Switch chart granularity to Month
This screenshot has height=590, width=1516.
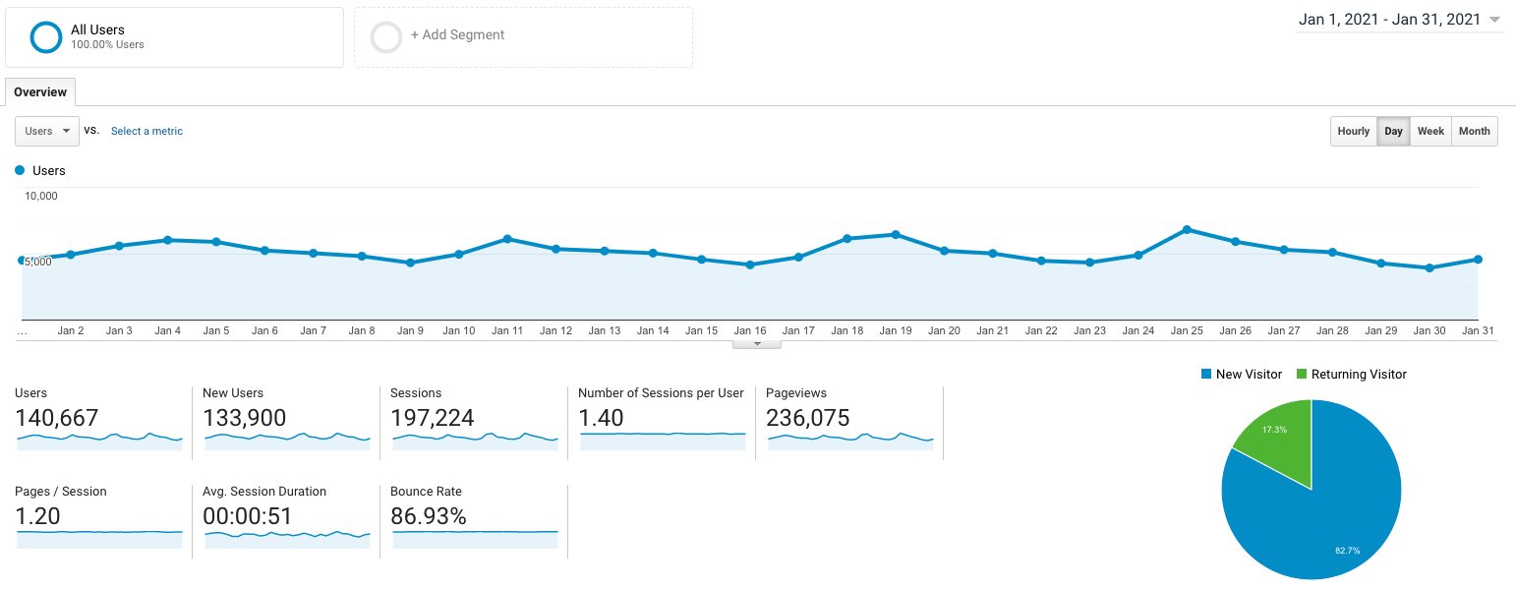[1474, 131]
